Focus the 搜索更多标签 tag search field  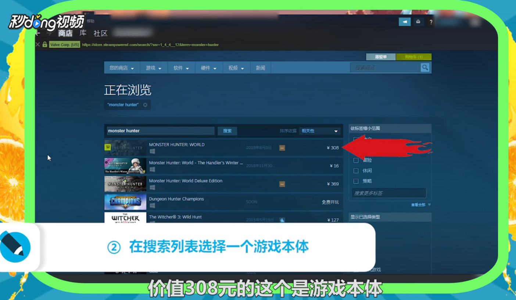click(389, 193)
